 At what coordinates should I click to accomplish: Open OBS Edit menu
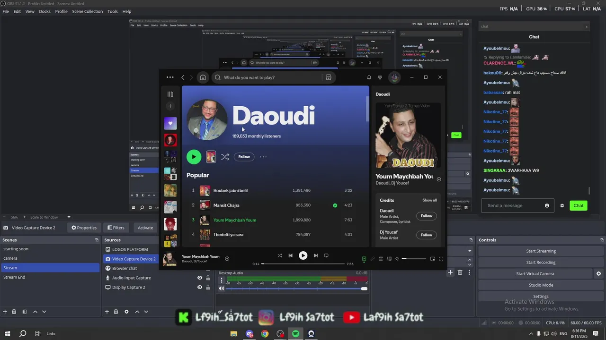coord(17,11)
